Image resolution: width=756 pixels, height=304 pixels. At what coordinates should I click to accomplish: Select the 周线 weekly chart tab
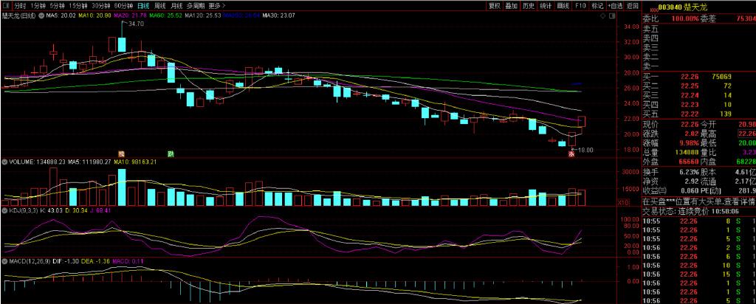[159, 5]
